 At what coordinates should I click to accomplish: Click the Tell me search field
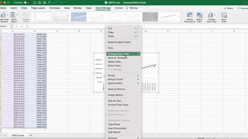point(133,8)
